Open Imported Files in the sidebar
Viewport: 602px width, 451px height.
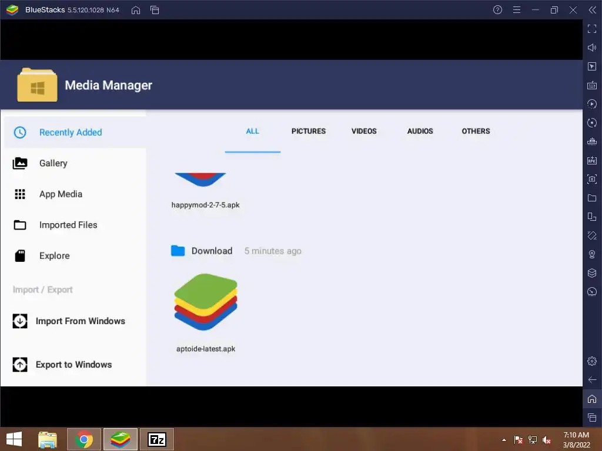pyautogui.click(x=75, y=225)
